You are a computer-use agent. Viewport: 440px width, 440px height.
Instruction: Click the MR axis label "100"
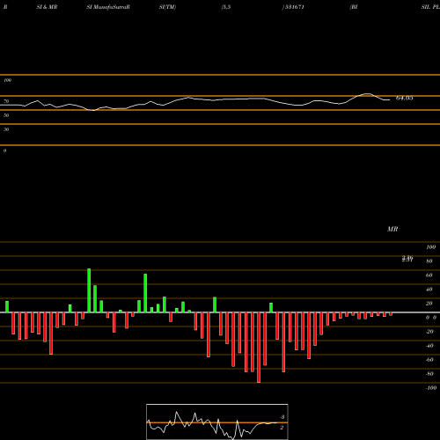(x=430, y=247)
